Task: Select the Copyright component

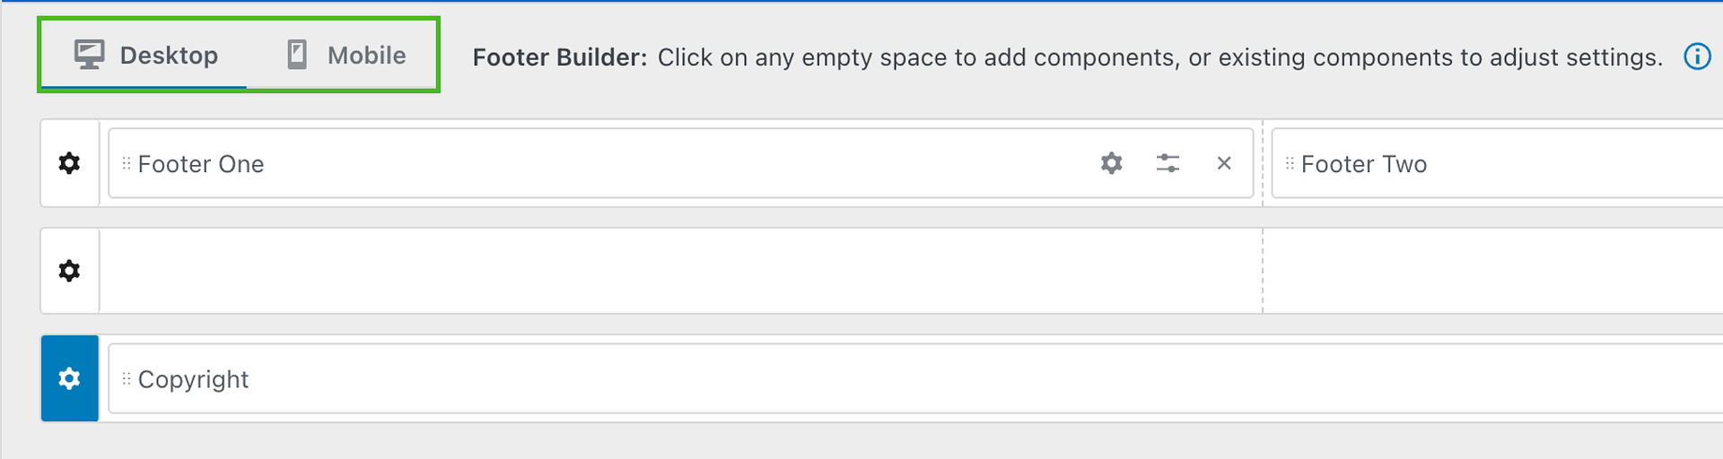Action: pyautogui.click(x=194, y=379)
